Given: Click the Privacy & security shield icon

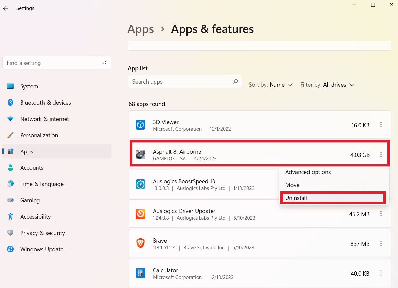Looking at the screenshot, I should [x=10, y=233].
